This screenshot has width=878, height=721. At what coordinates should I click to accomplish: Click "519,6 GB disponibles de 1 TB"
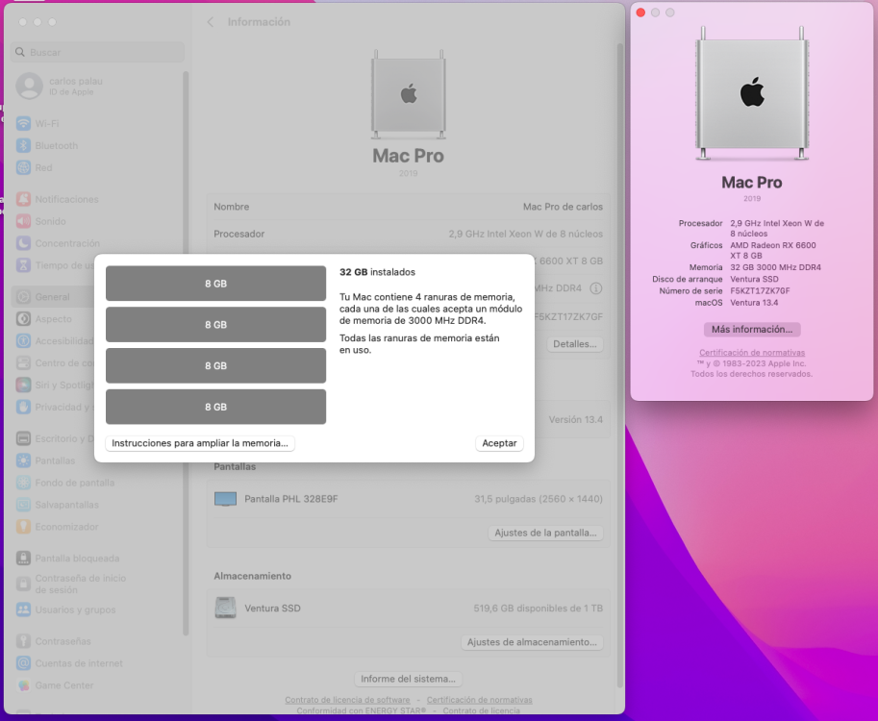point(539,608)
